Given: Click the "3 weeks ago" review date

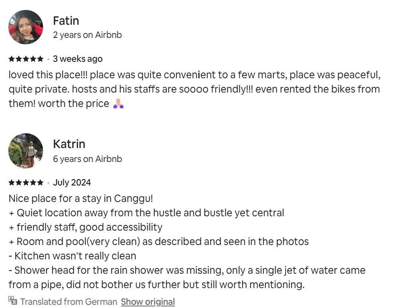Looking at the screenshot, I should tap(78, 59).
